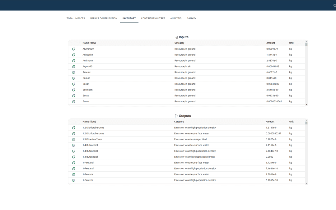This screenshot has height=210, width=336.
Task: Click the amount 0.0000016062
Action: coord(274,101)
